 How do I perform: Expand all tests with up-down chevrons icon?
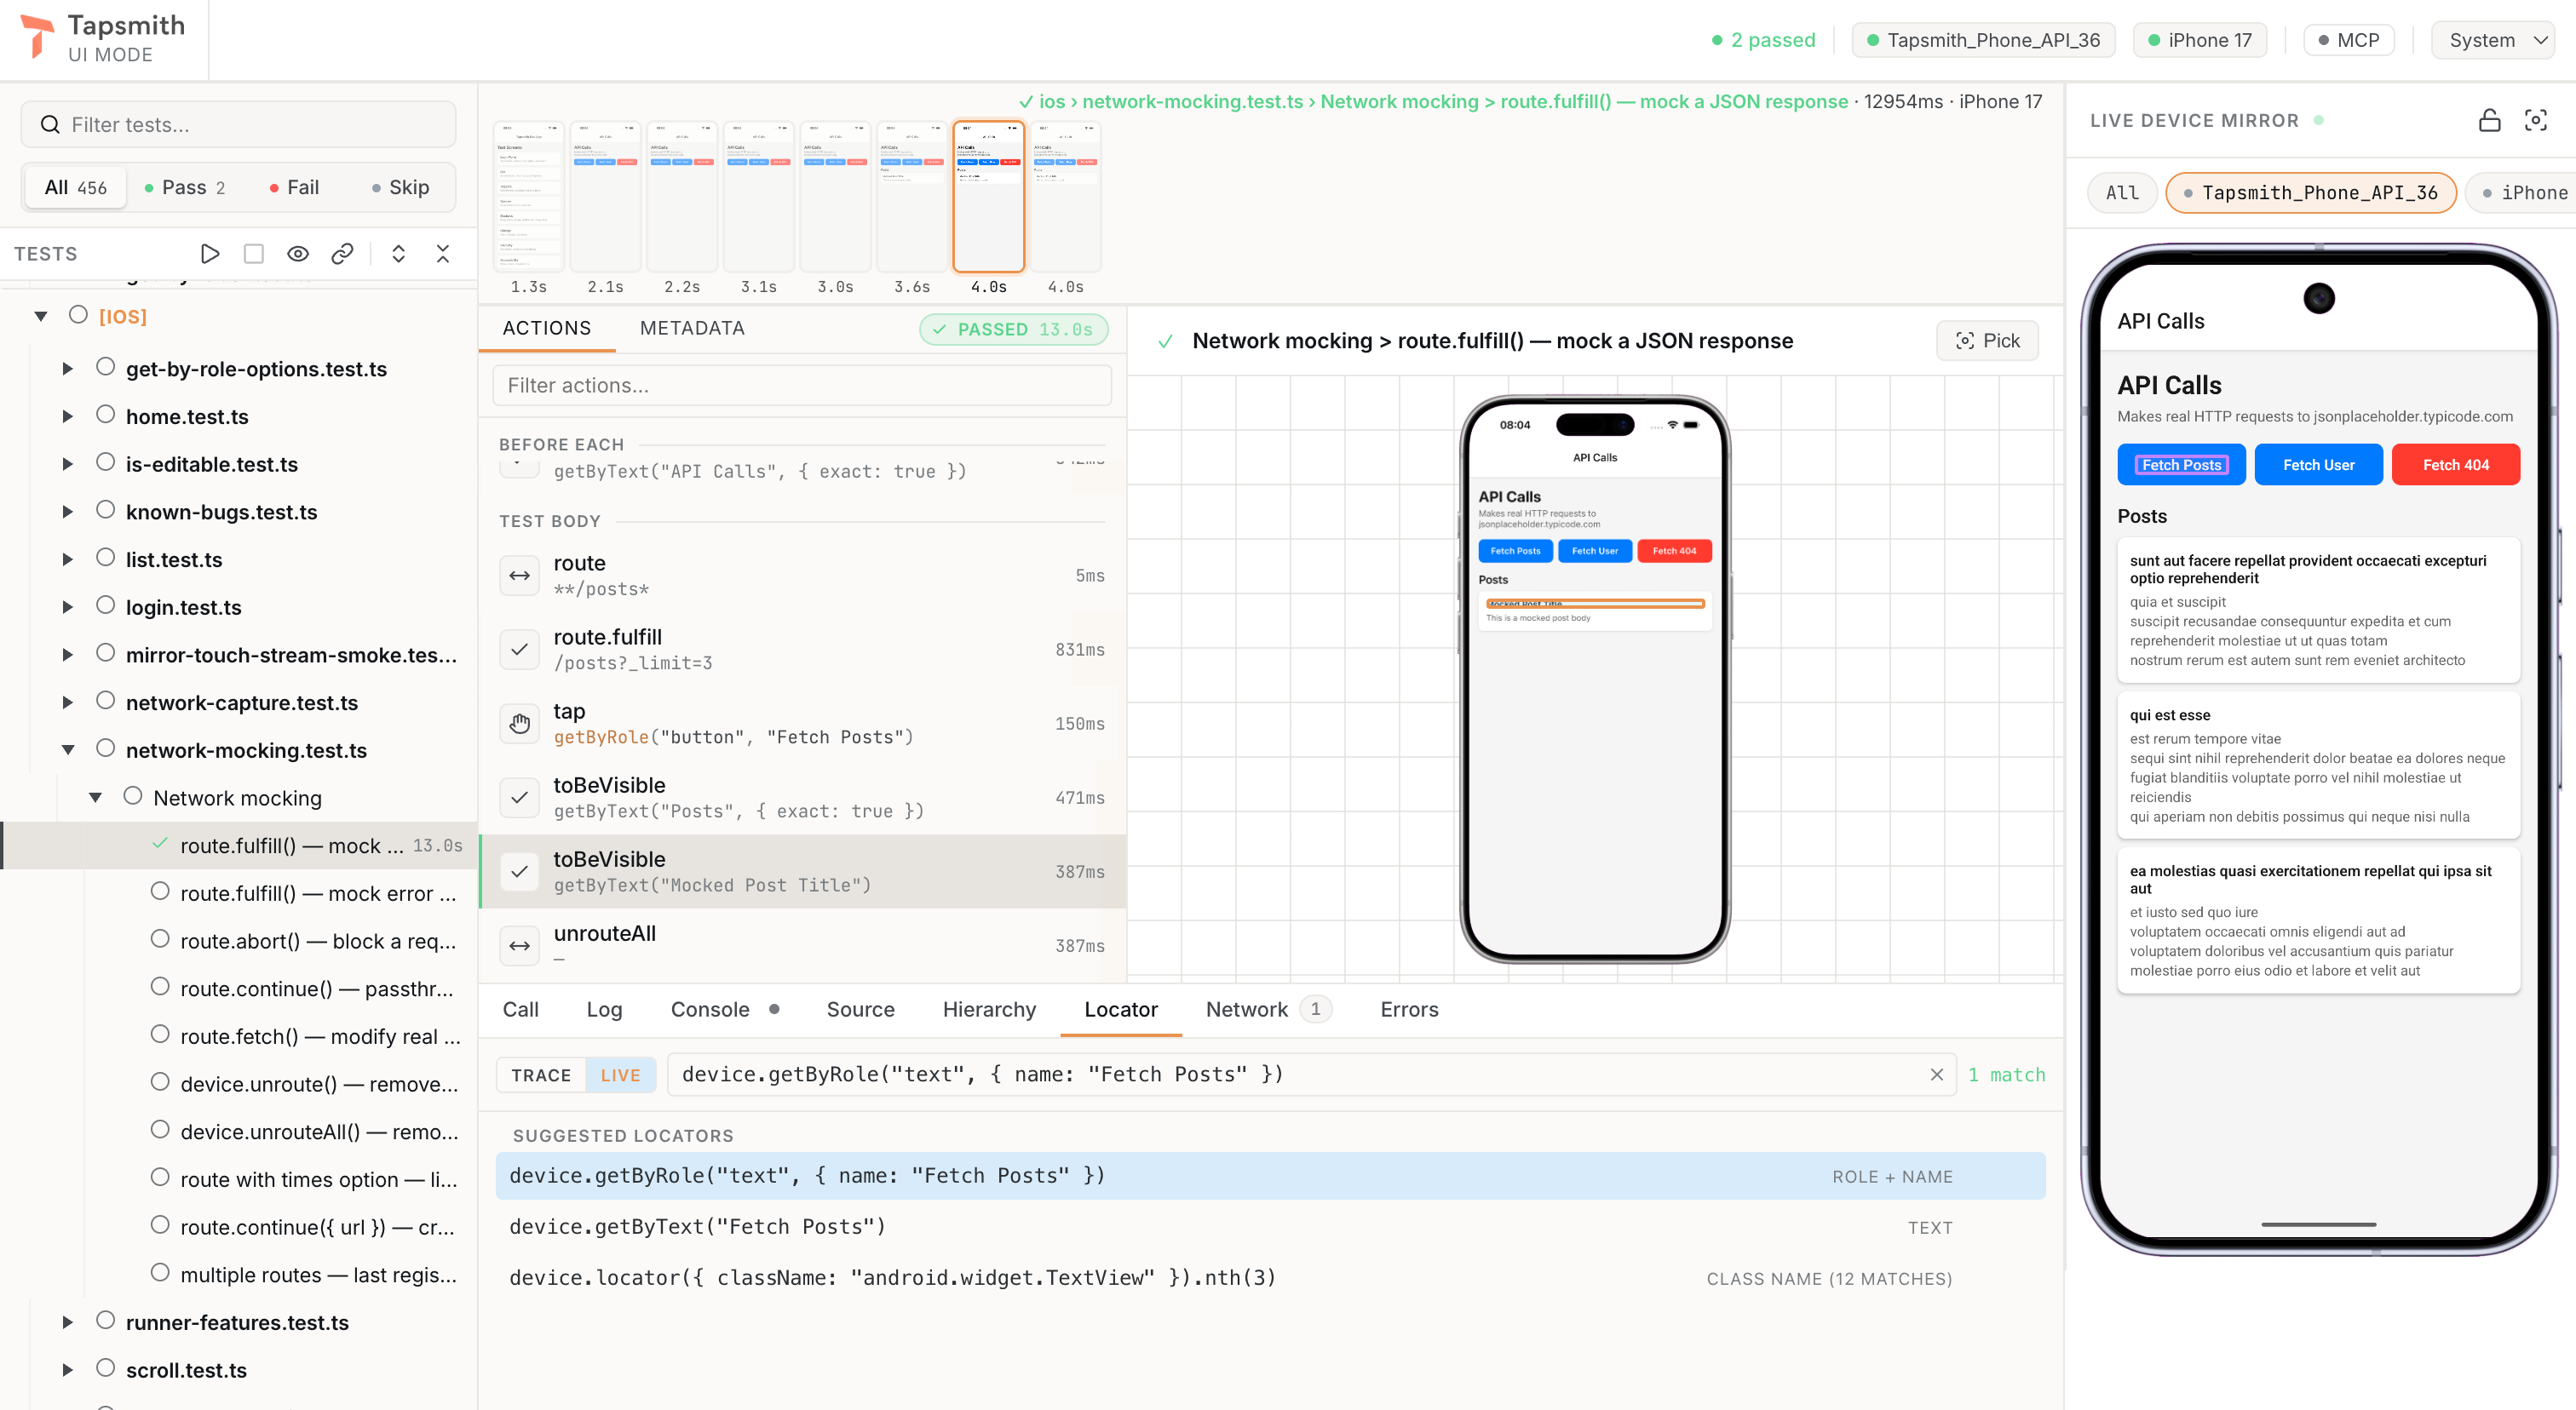click(x=398, y=254)
